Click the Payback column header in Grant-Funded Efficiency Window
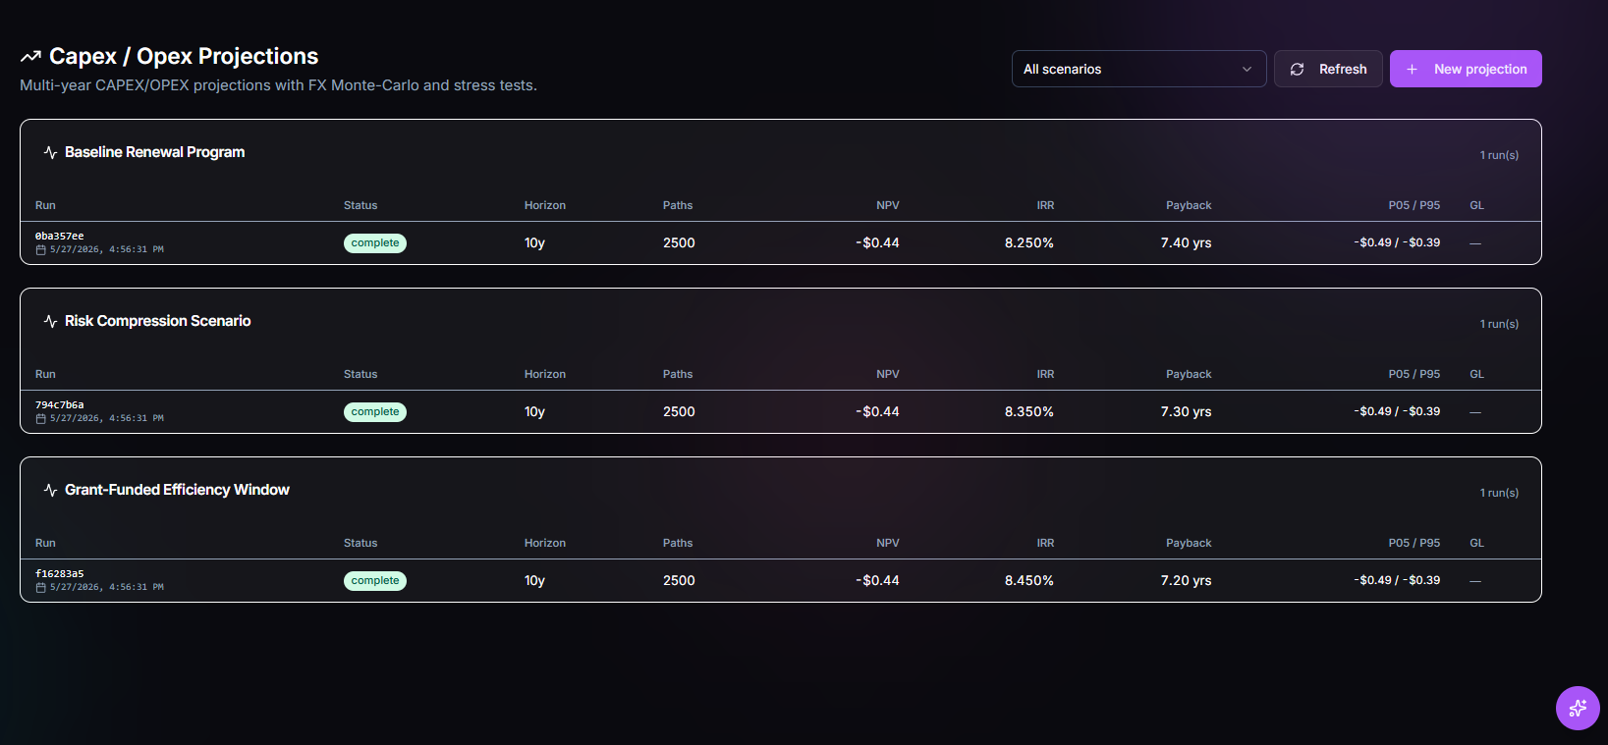This screenshot has height=745, width=1608. point(1189,543)
